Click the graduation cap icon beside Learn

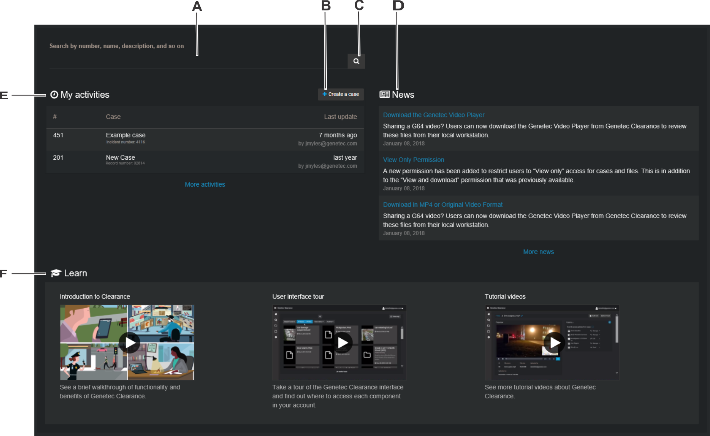(56, 272)
